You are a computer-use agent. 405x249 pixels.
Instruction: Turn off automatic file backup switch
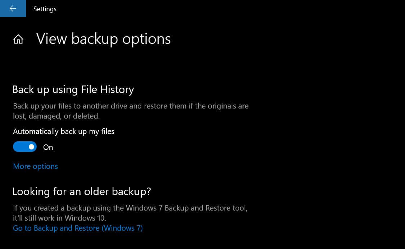(x=25, y=147)
